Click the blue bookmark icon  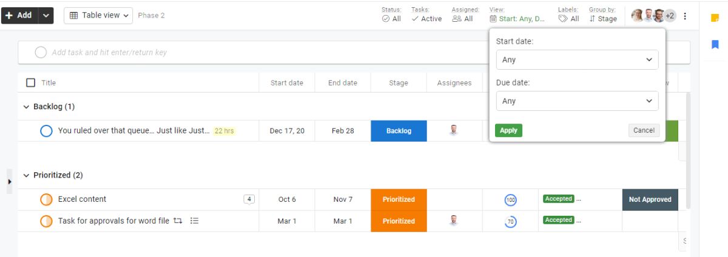pos(715,44)
